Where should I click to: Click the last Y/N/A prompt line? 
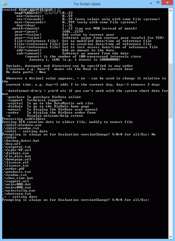point(76,200)
